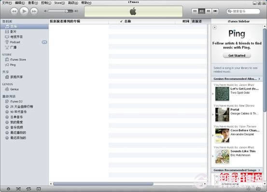Click Coco Before Chanel album thumbnail
Viewport: 267px width, 192px height.
[x=222, y=136]
